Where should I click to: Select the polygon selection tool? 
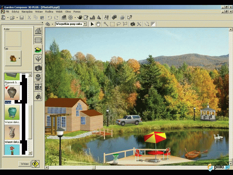pos(125,24)
